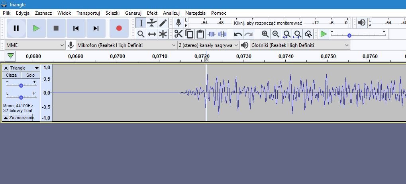Click the Undo arrow icon
Image resolution: width=406 pixels, height=184 pixels.
238,34
